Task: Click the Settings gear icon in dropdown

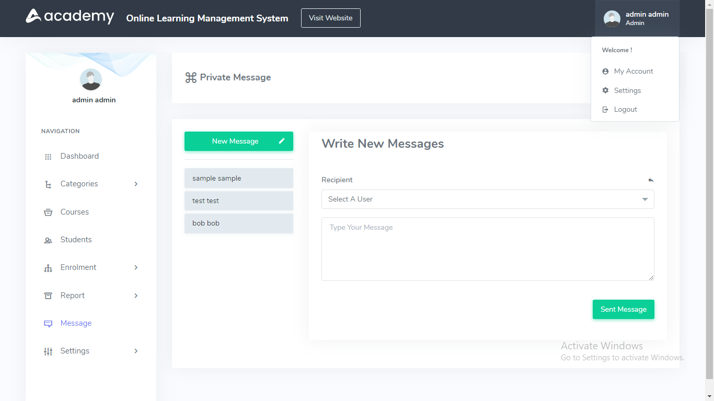Action: click(605, 90)
